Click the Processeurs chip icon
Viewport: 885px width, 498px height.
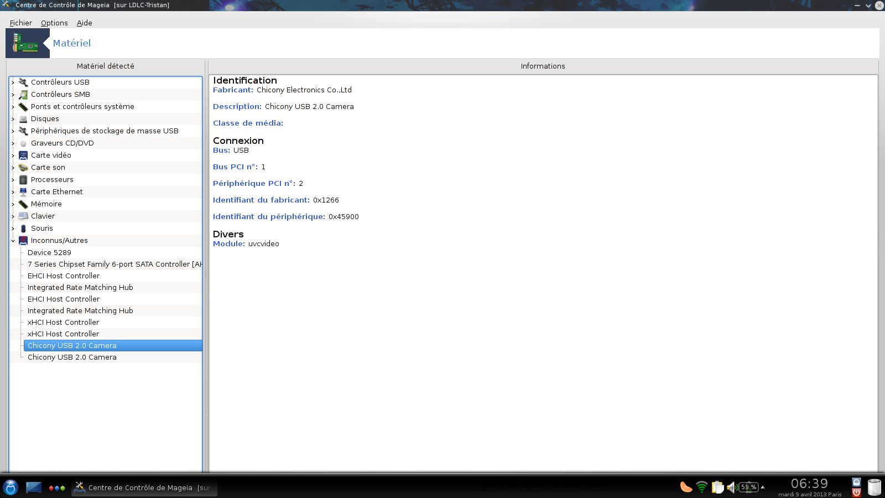tap(23, 180)
